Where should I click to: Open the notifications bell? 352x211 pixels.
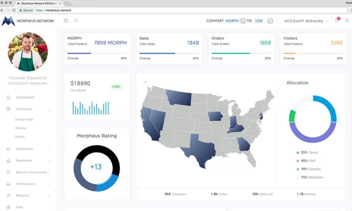coord(337,20)
